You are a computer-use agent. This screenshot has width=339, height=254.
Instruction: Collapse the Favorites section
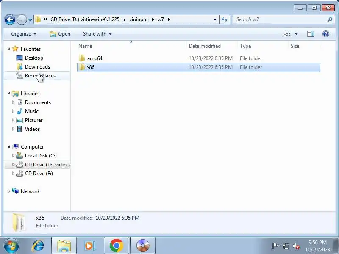[9, 49]
